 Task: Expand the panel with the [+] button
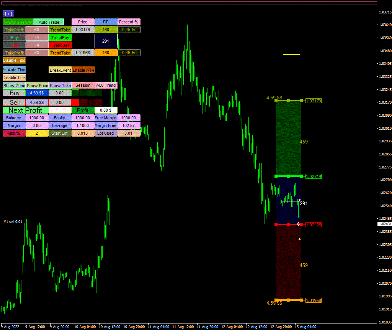tap(8, 14)
